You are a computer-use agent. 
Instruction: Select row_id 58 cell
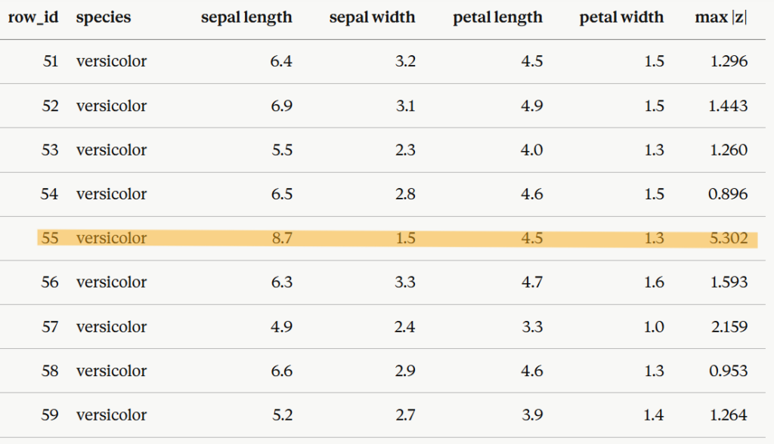pos(50,371)
